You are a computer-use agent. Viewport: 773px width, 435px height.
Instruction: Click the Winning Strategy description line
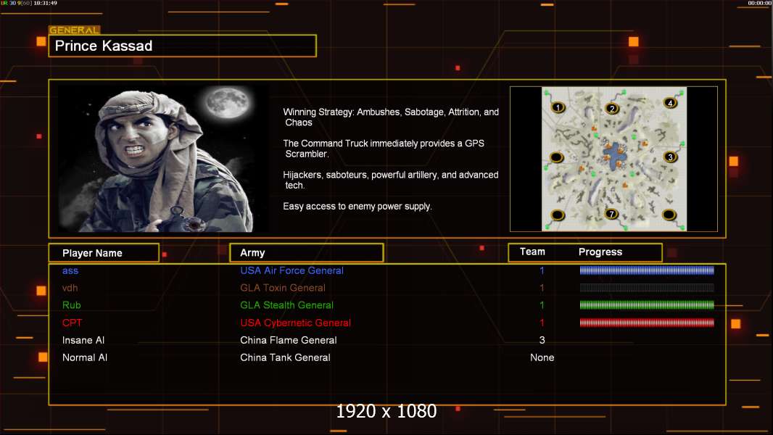coord(391,117)
